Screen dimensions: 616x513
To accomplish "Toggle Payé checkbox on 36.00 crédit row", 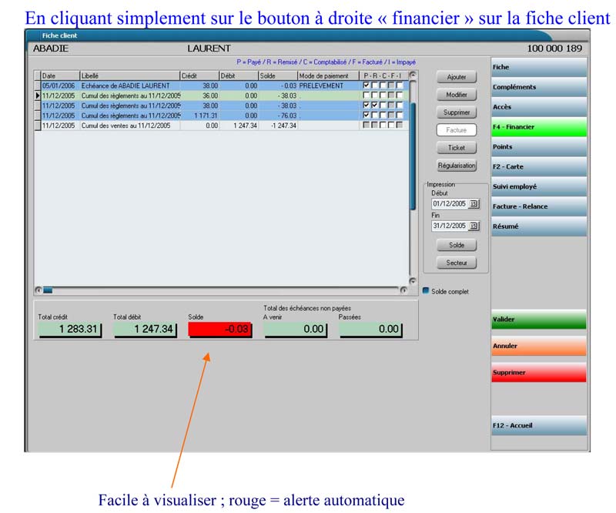I will coord(367,96).
